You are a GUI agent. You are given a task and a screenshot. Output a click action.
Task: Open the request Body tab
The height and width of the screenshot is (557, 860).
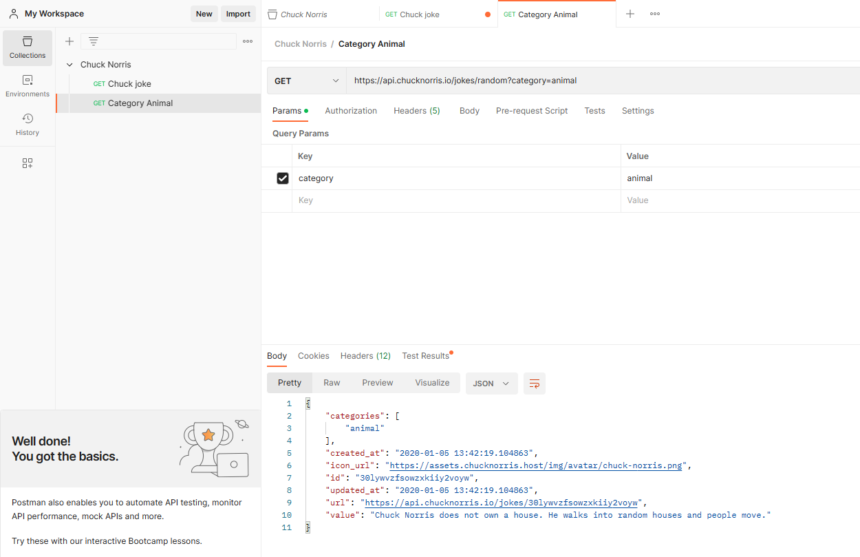pos(469,111)
